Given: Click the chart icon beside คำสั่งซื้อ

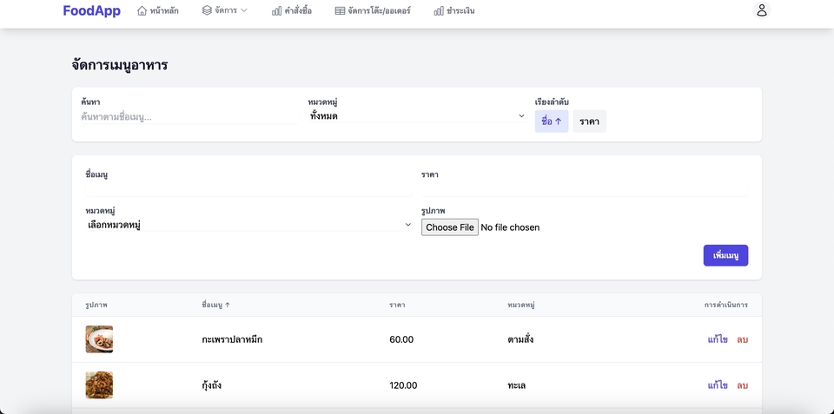Looking at the screenshot, I should [276, 10].
